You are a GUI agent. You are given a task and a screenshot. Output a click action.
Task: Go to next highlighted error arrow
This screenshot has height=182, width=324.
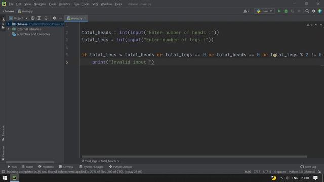click(x=321, y=25)
